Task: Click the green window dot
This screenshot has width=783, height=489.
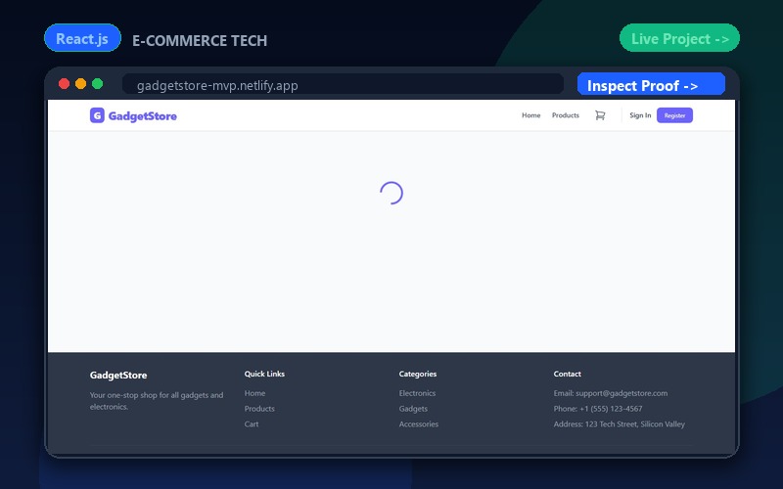Action: coord(97,84)
